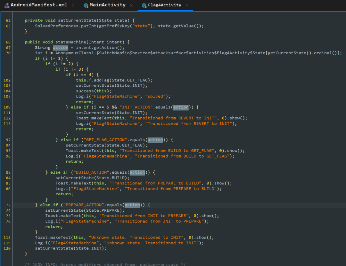Click "Transitioned from BUILD to GET_FLAG" Toast string
This screenshot has width=346, height=266.
[x=167, y=151]
